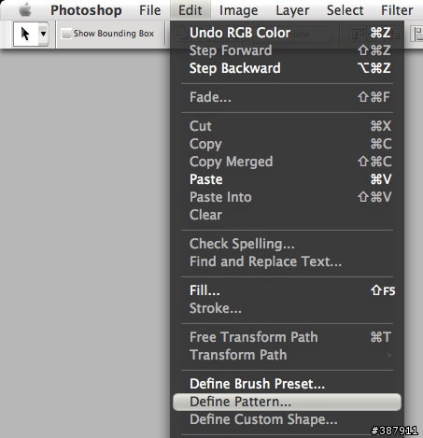Open the Layer menu

(292, 10)
